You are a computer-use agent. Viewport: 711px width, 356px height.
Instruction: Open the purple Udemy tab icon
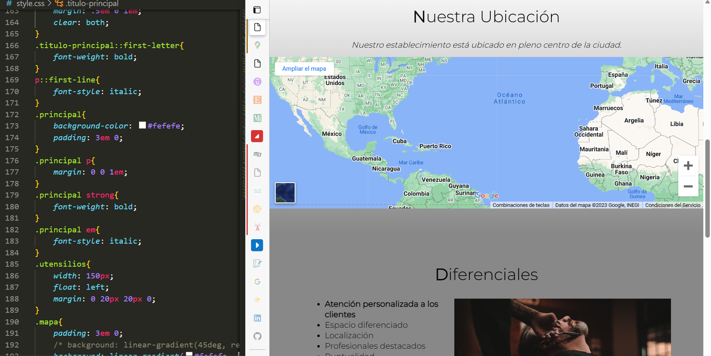(257, 82)
